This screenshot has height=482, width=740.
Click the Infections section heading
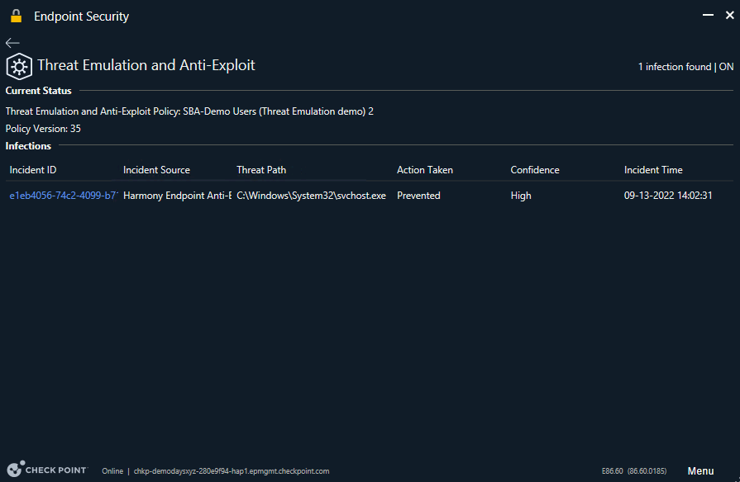(28, 146)
